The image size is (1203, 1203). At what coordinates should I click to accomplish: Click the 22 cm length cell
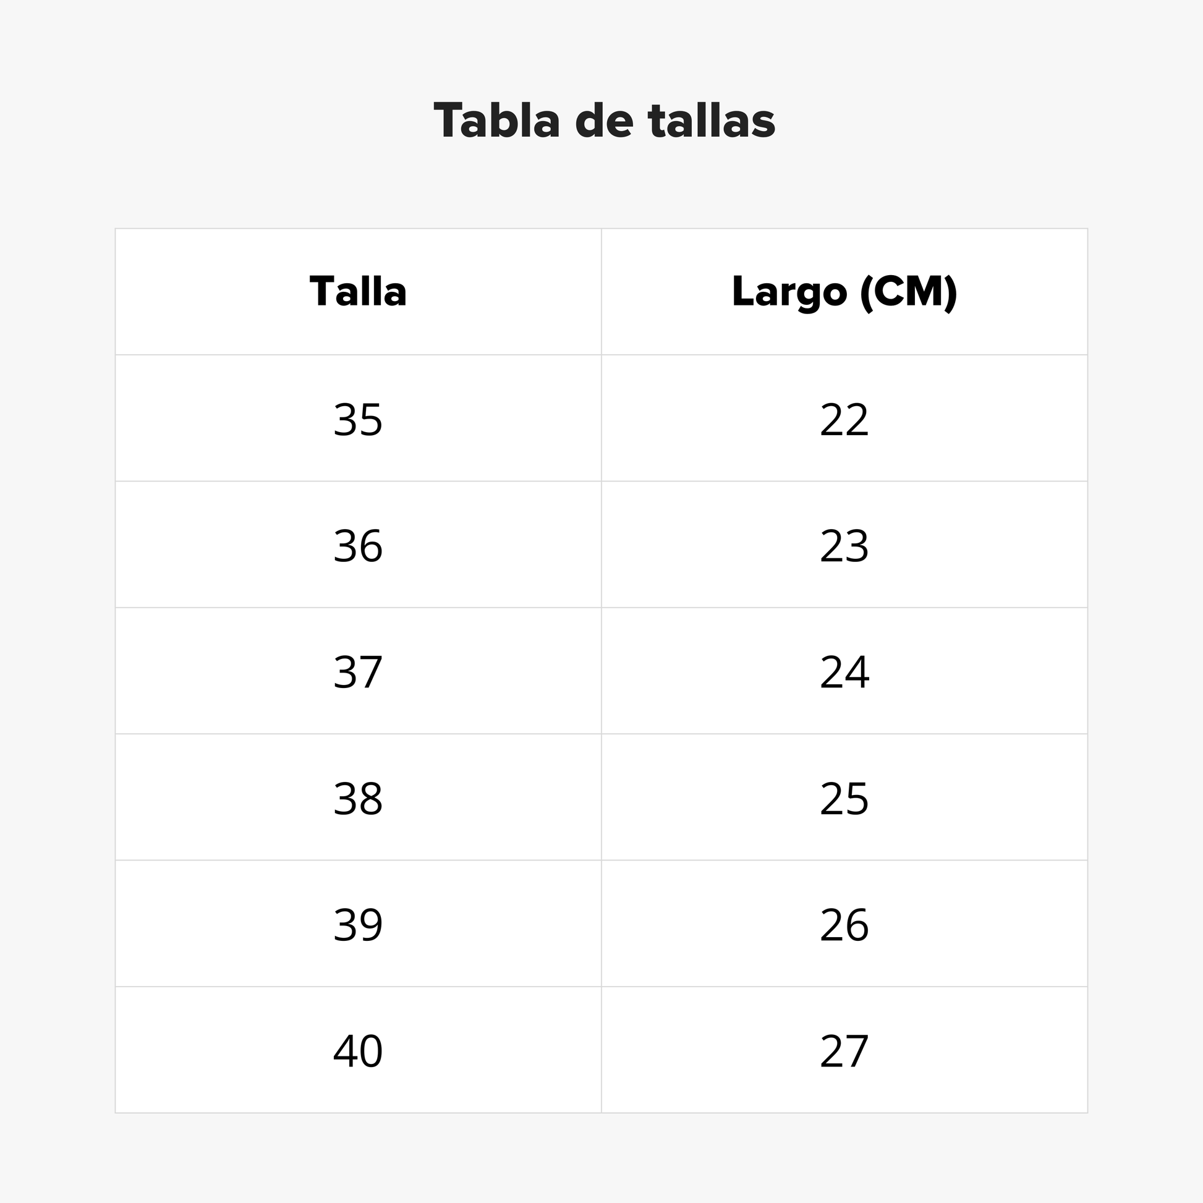coord(844,420)
